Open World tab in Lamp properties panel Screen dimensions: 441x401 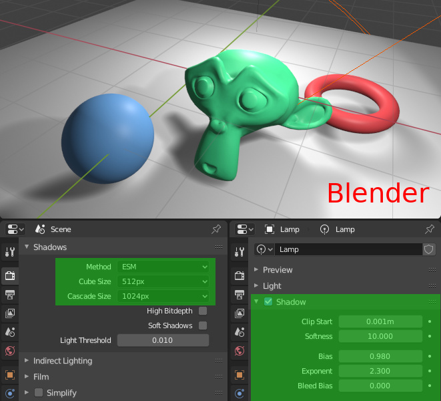click(240, 351)
